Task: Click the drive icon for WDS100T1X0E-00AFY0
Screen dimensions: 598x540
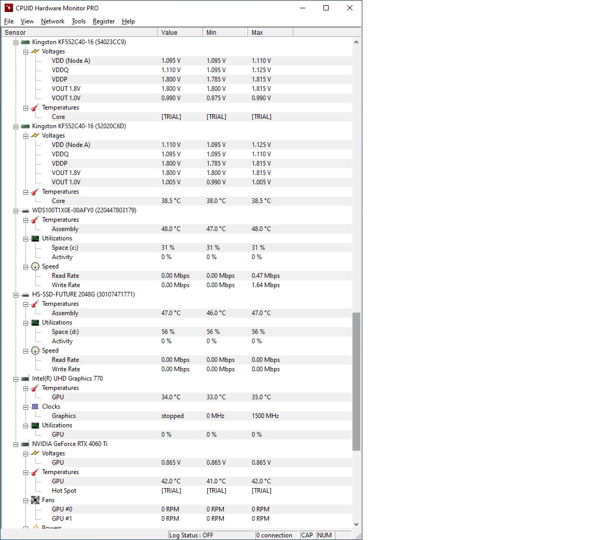Action: click(x=25, y=210)
